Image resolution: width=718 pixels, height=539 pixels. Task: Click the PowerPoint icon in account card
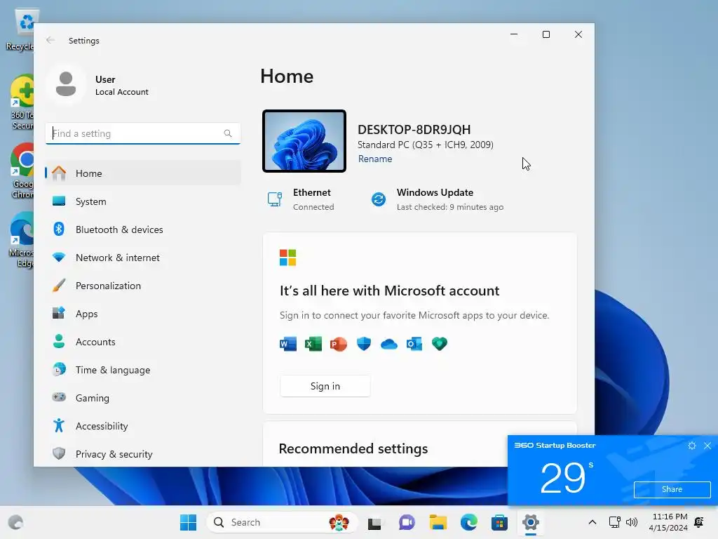339,344
